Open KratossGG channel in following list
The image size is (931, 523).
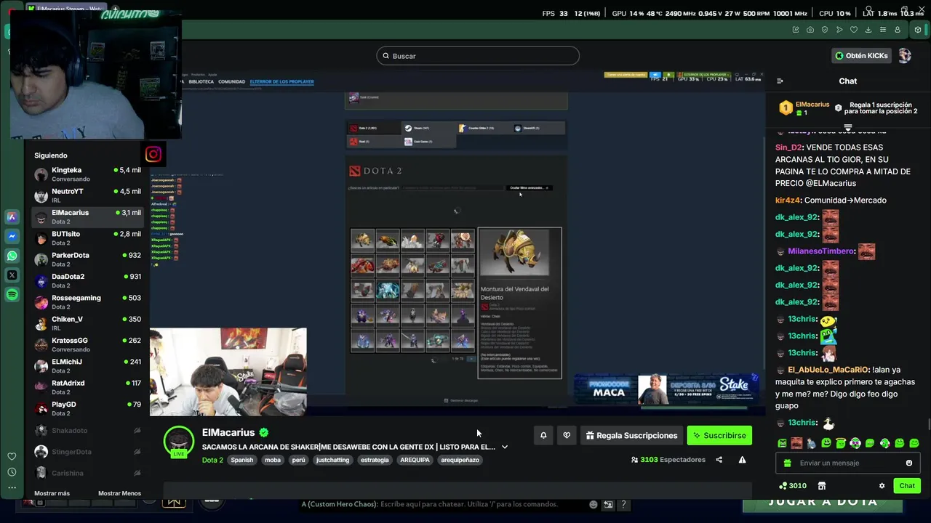[x=87, y=344]
